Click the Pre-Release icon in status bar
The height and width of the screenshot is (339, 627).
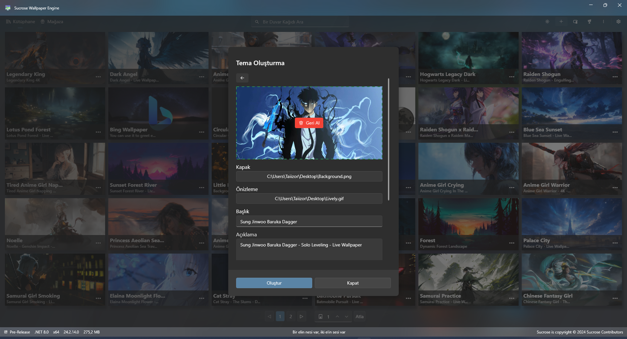pos(6,332)
